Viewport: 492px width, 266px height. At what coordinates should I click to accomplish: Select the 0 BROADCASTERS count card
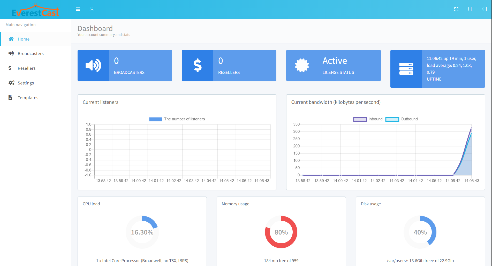tap(125, 65)
